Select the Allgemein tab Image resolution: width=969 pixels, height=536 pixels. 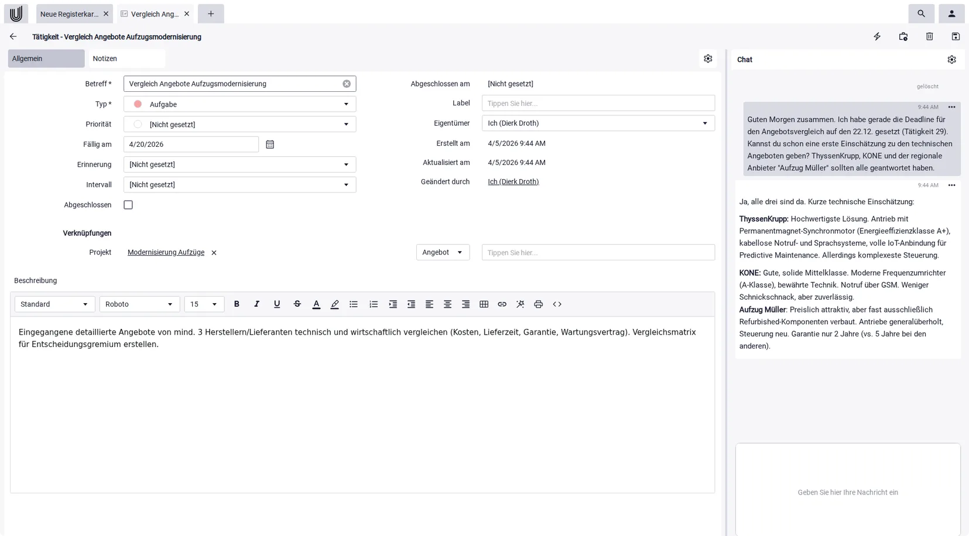pos(46,59)
